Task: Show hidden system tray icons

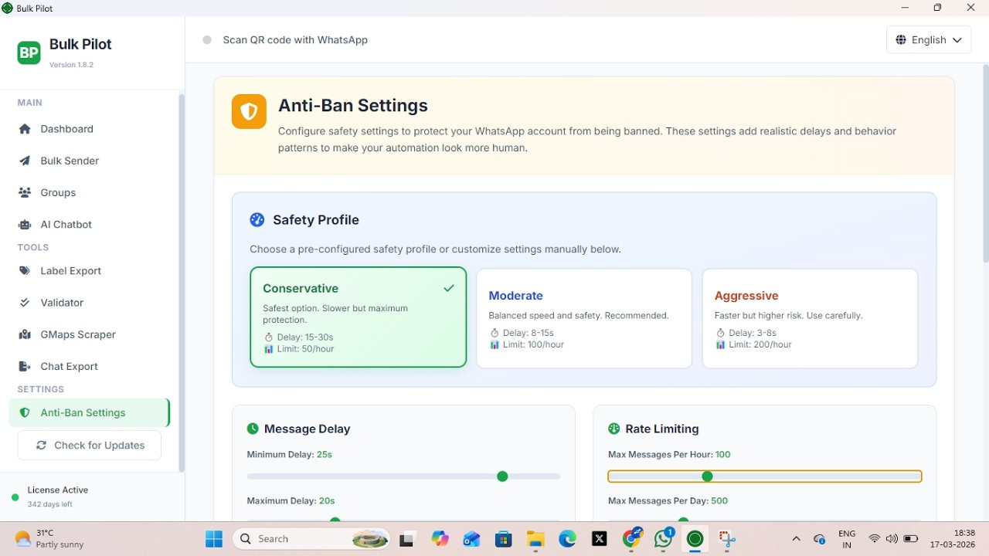Action: [x=797, y=539]
